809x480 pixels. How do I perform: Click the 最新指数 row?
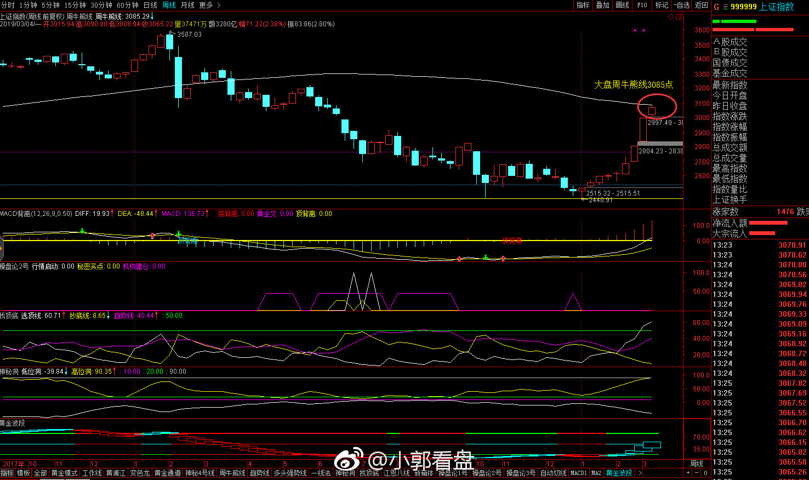pyautogui.click(x=730, y=85)
